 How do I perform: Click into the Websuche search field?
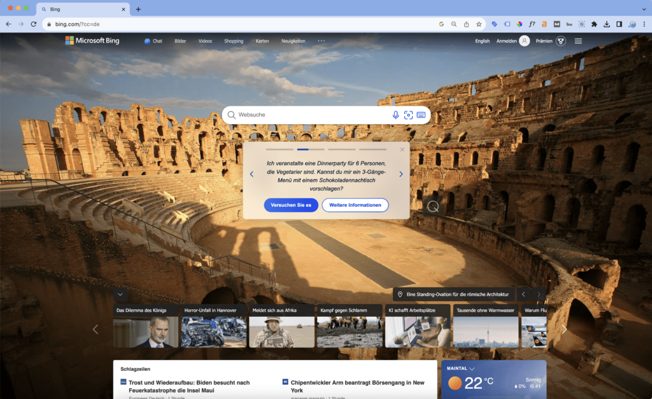point(312,115)
